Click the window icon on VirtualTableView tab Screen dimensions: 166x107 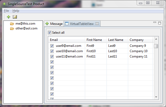67,24
